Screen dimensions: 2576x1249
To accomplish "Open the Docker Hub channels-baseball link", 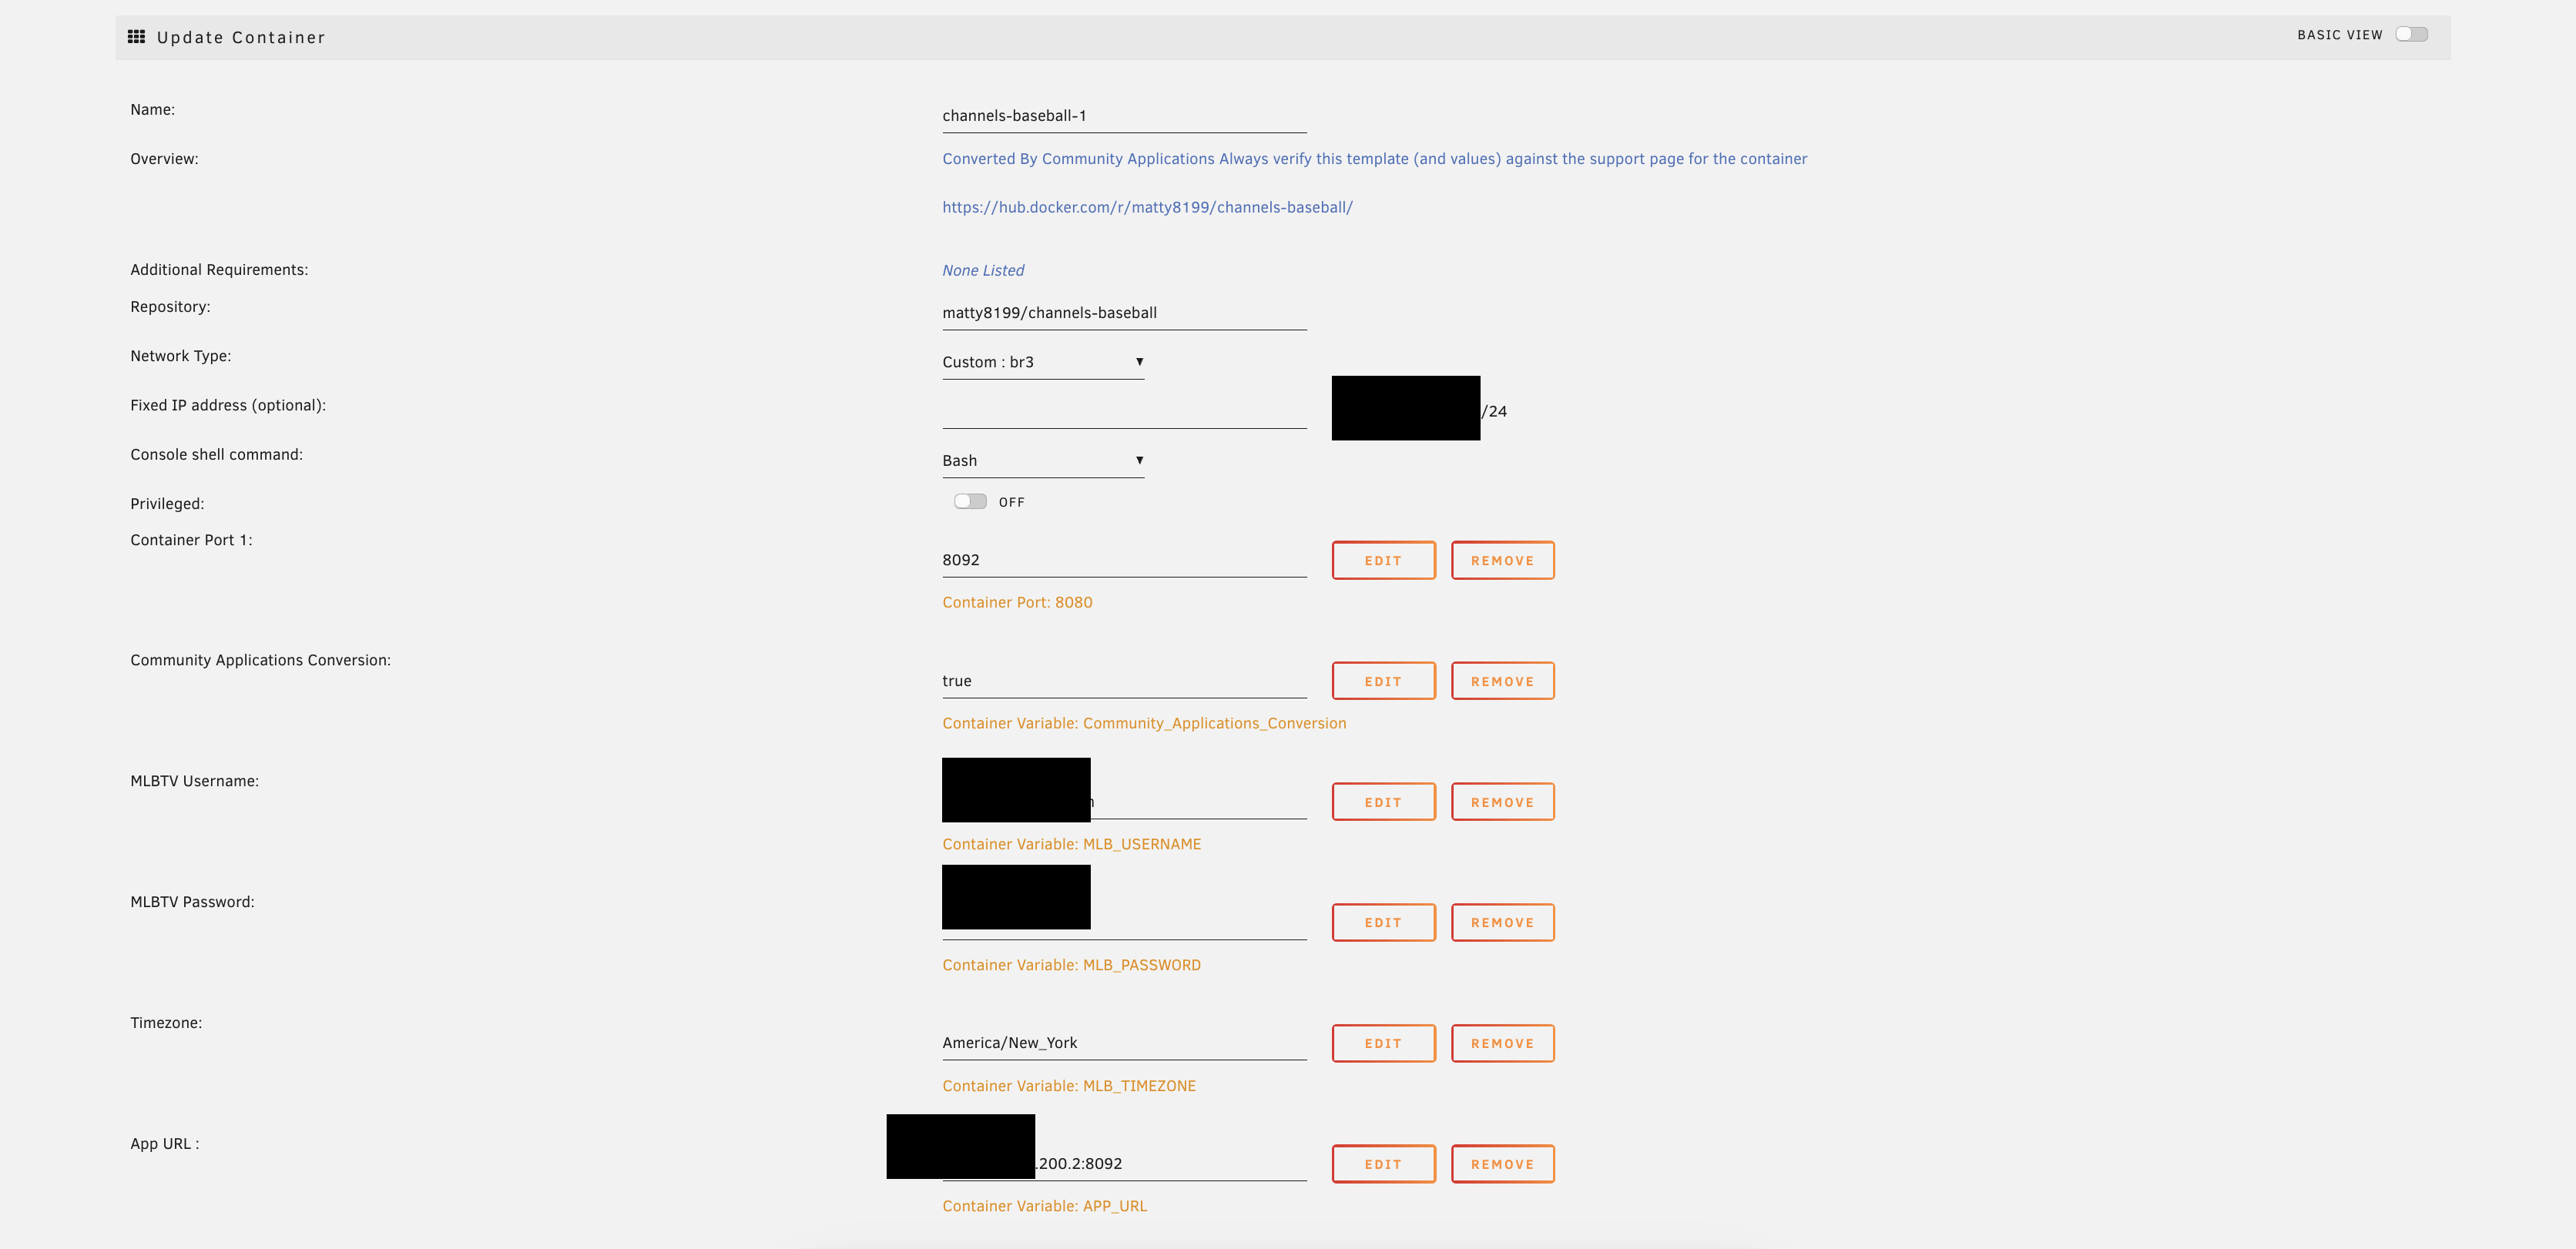I will 1147,208.
